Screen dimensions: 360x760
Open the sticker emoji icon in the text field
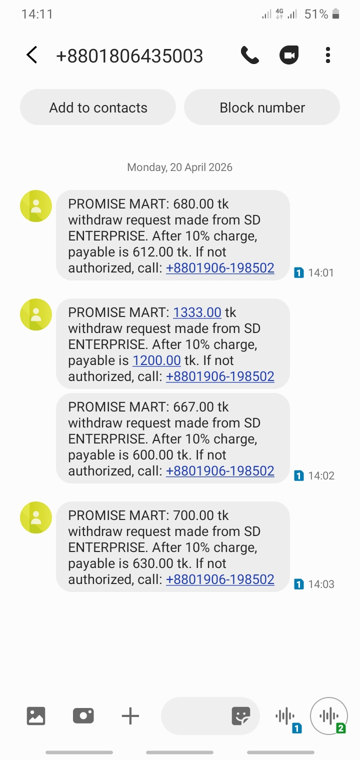241,716
